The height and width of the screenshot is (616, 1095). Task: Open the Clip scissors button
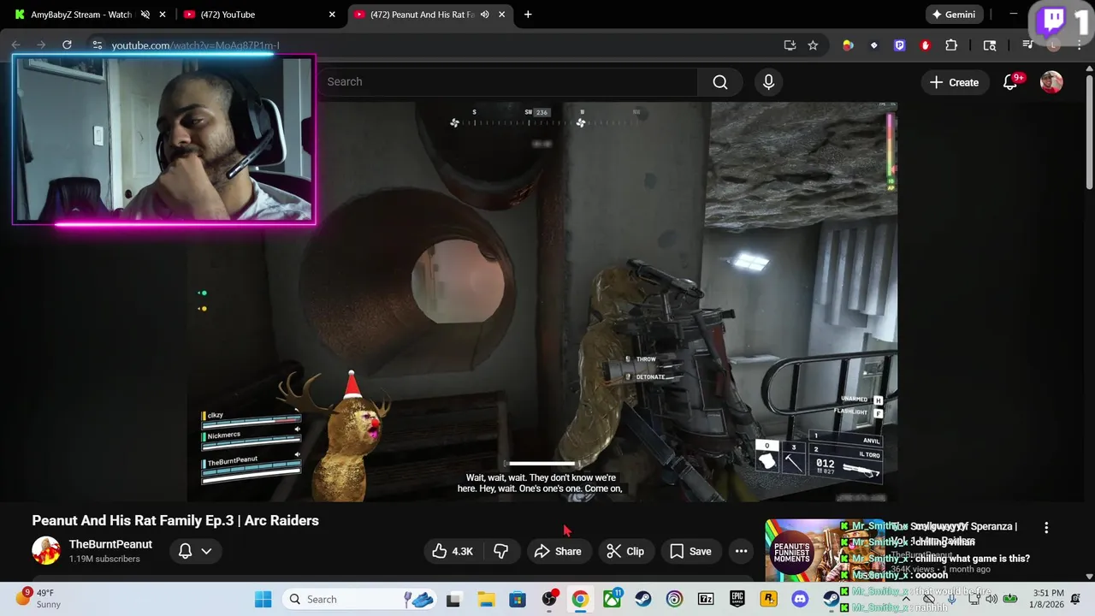pos(626,552)
